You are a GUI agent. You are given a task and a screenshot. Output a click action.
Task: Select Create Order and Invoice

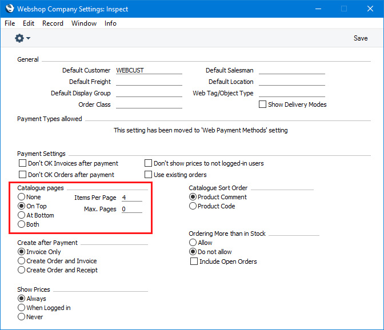(x=22, y=261)
